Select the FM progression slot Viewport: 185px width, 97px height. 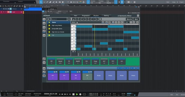click(76, 76)
